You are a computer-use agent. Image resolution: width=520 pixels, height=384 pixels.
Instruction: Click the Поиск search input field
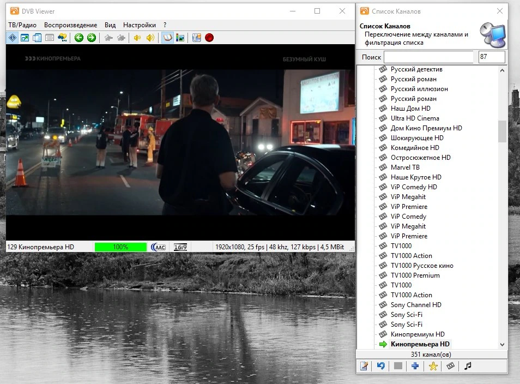(428, 57)
